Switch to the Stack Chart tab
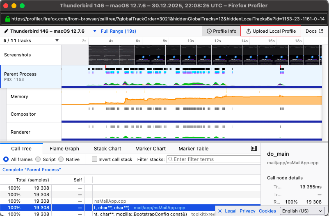 tap(107, 149)
